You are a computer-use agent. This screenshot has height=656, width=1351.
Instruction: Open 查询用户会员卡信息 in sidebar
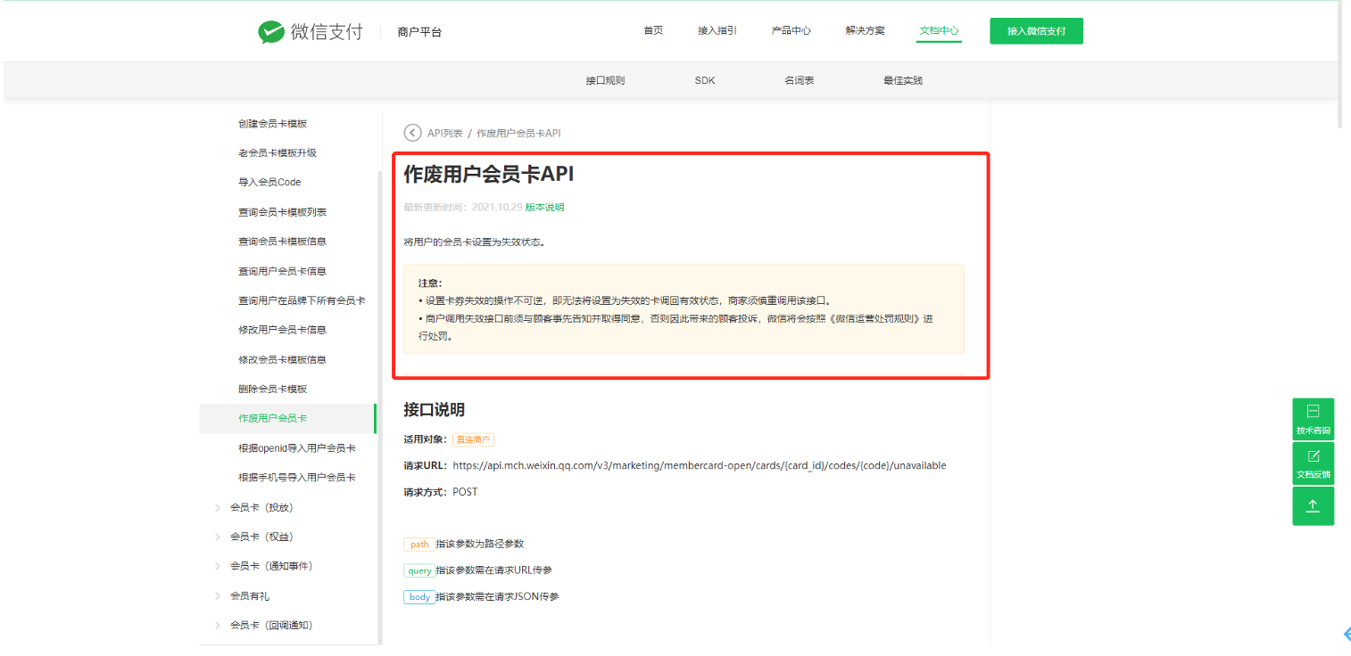(x=282, y=272)
